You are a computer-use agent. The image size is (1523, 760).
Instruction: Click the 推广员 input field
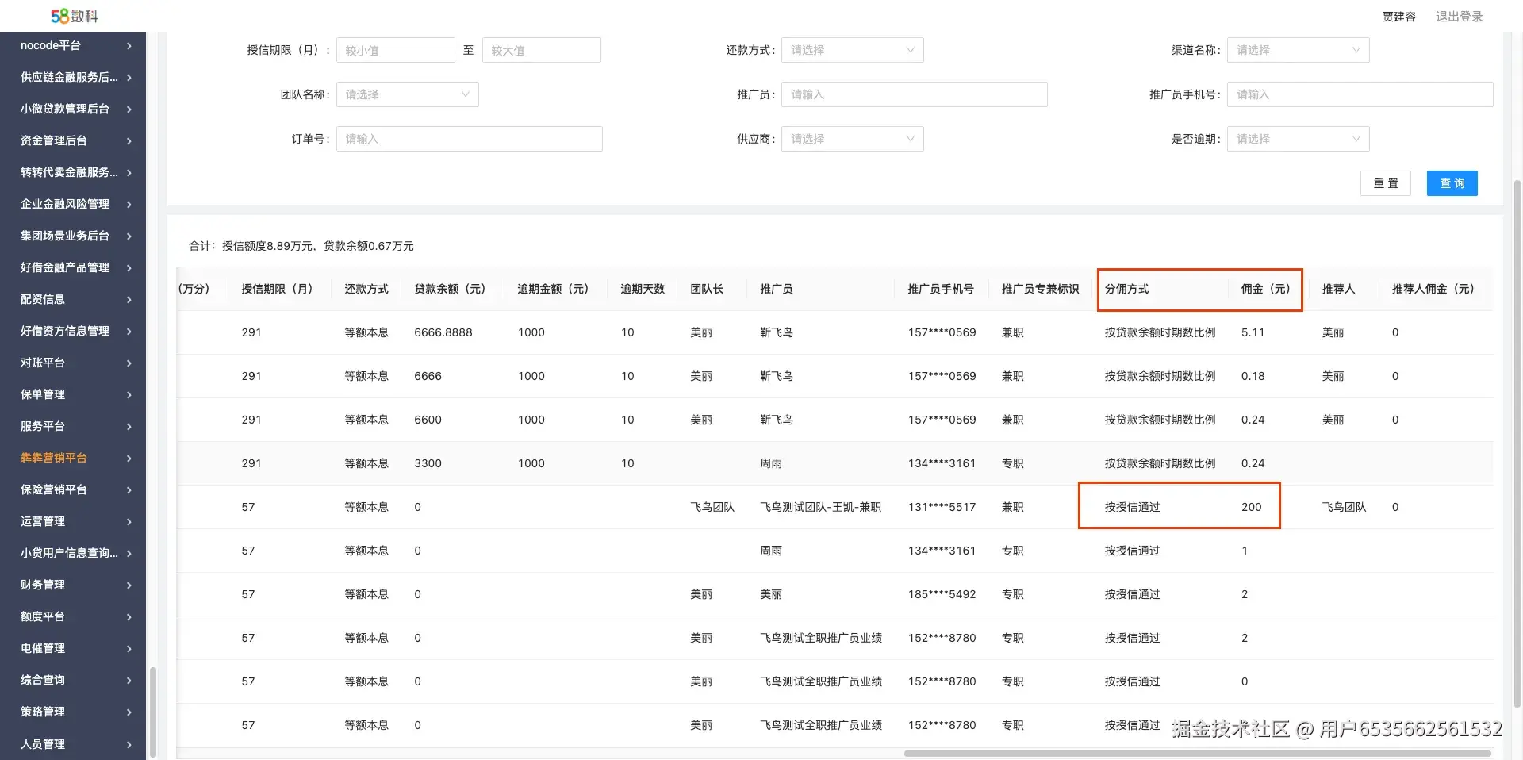(915, 94)
